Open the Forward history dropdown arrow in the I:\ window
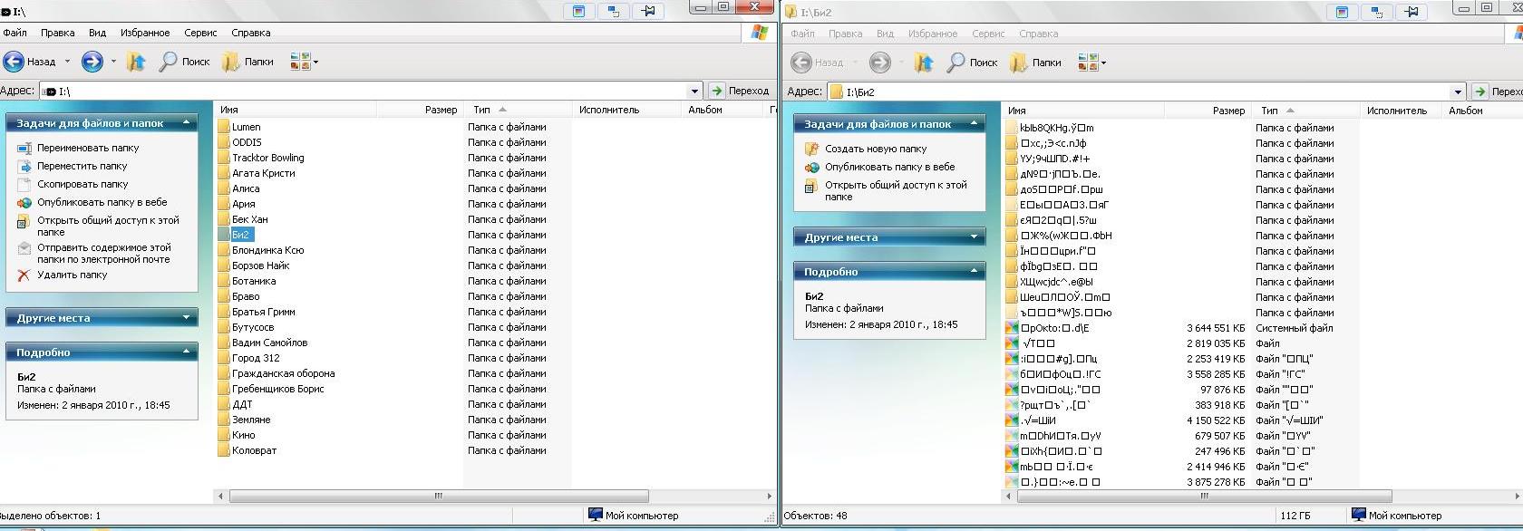Screen dimensions: 1523x531 click(x=113, y=62)
